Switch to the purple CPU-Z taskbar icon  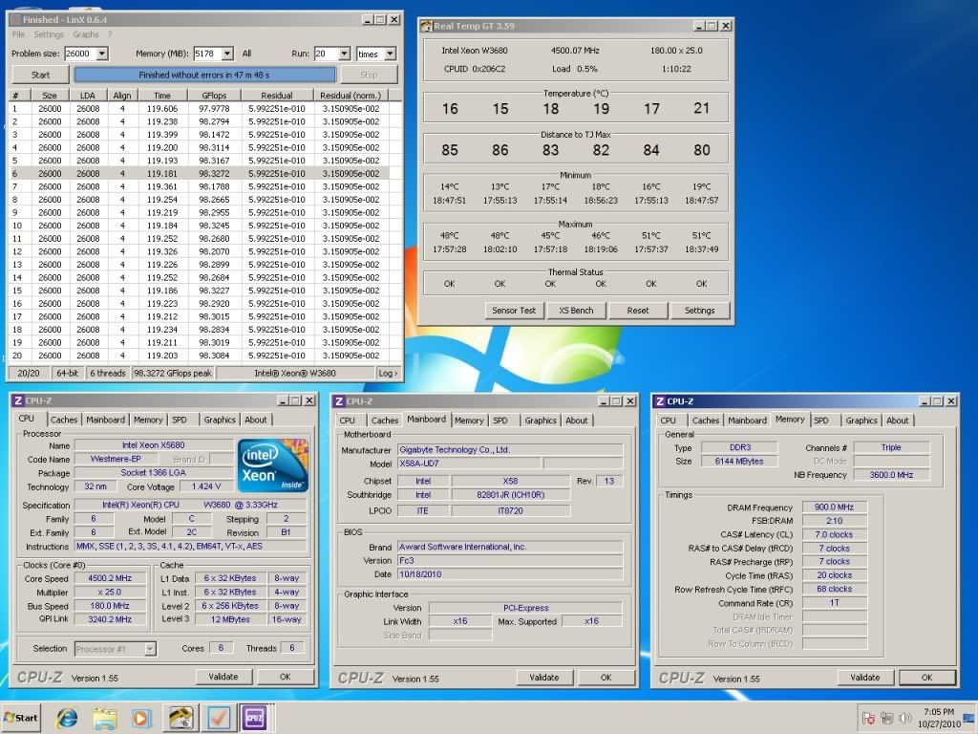point(254,718)
